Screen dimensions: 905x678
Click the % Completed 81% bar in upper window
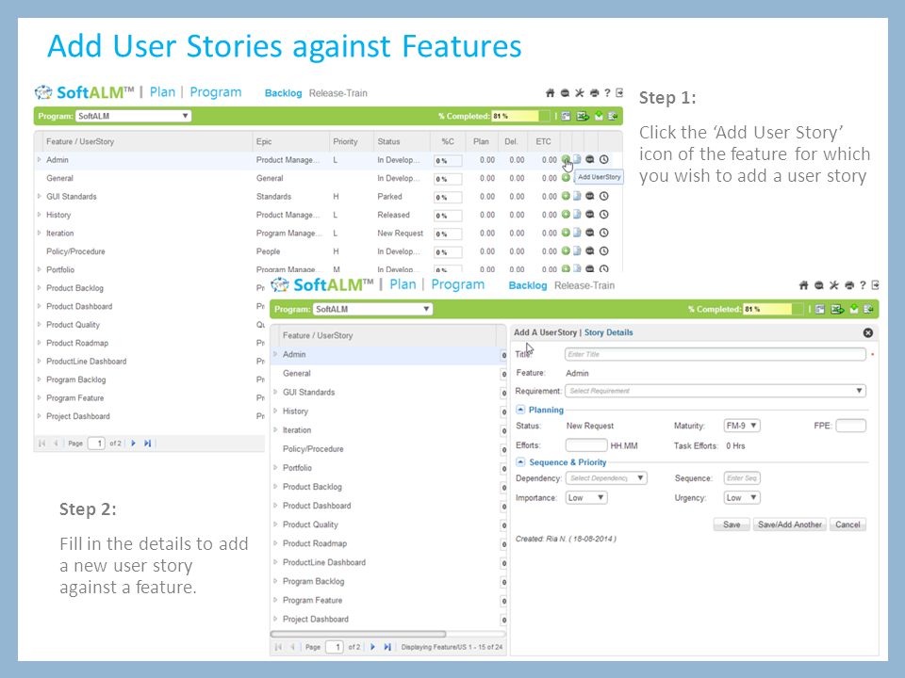click(x=520, y=116)
